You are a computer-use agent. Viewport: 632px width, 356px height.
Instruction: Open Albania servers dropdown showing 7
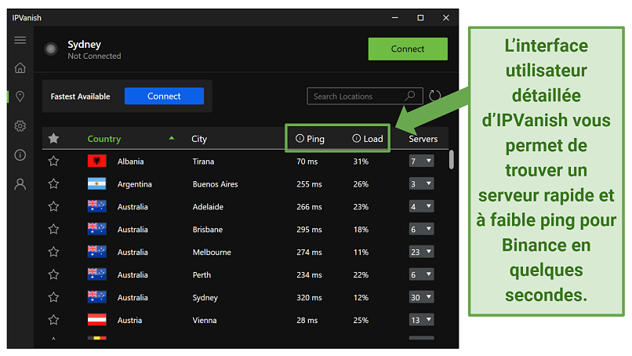(x=422, y=162)
